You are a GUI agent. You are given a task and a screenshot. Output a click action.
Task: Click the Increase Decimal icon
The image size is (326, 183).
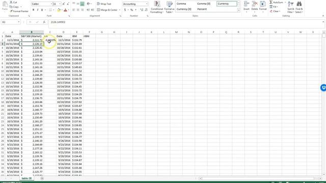coord(142,10)
